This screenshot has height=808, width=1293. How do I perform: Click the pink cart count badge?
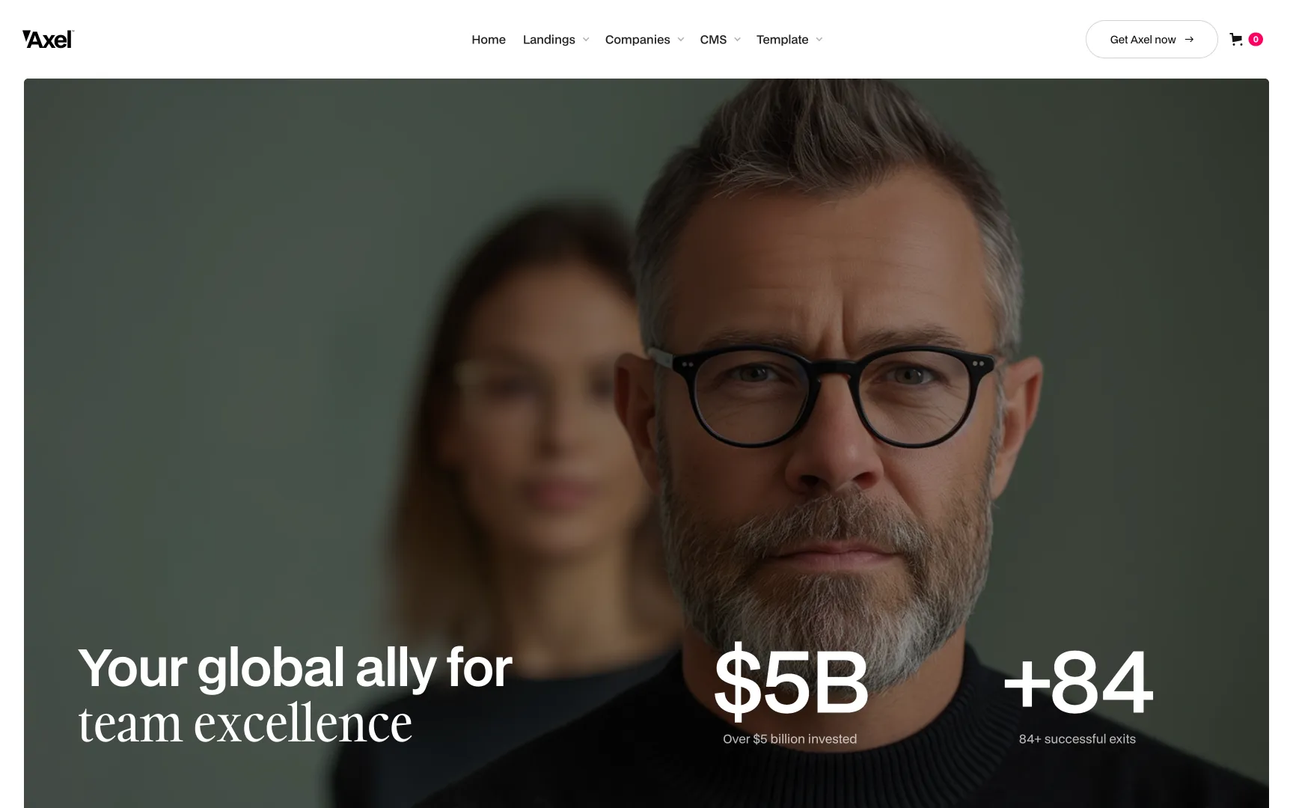pos(1256,40)
